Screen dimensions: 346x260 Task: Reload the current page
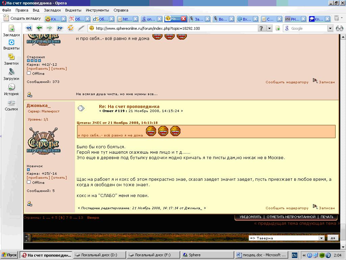point(71,28)
